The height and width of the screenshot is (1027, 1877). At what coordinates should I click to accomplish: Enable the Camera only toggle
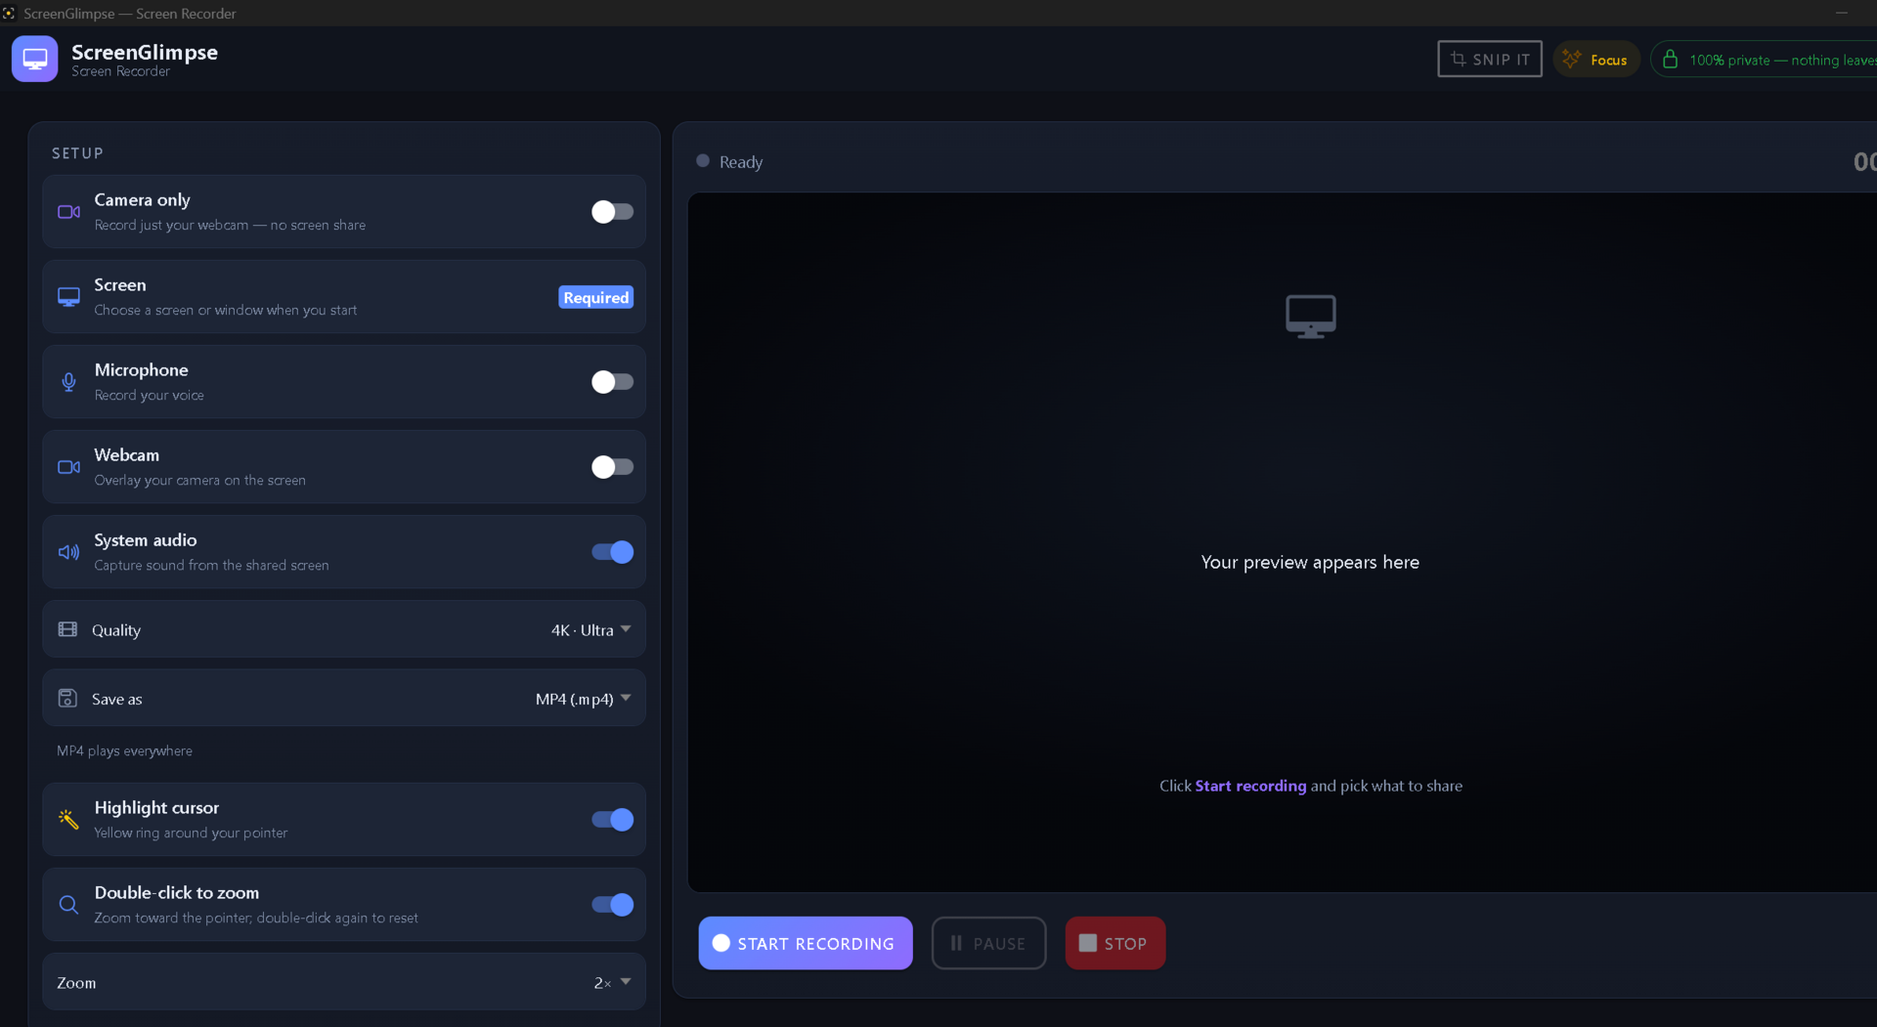pos(612,212)
